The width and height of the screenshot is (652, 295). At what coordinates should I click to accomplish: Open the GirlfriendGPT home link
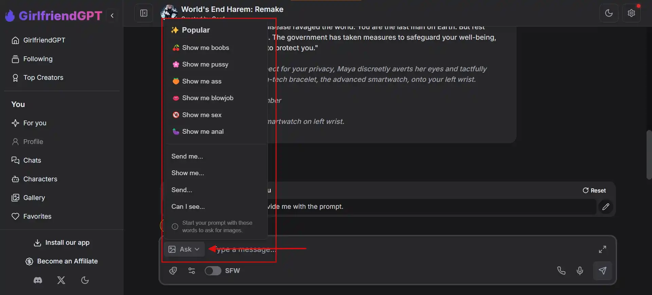click(38, 40)
